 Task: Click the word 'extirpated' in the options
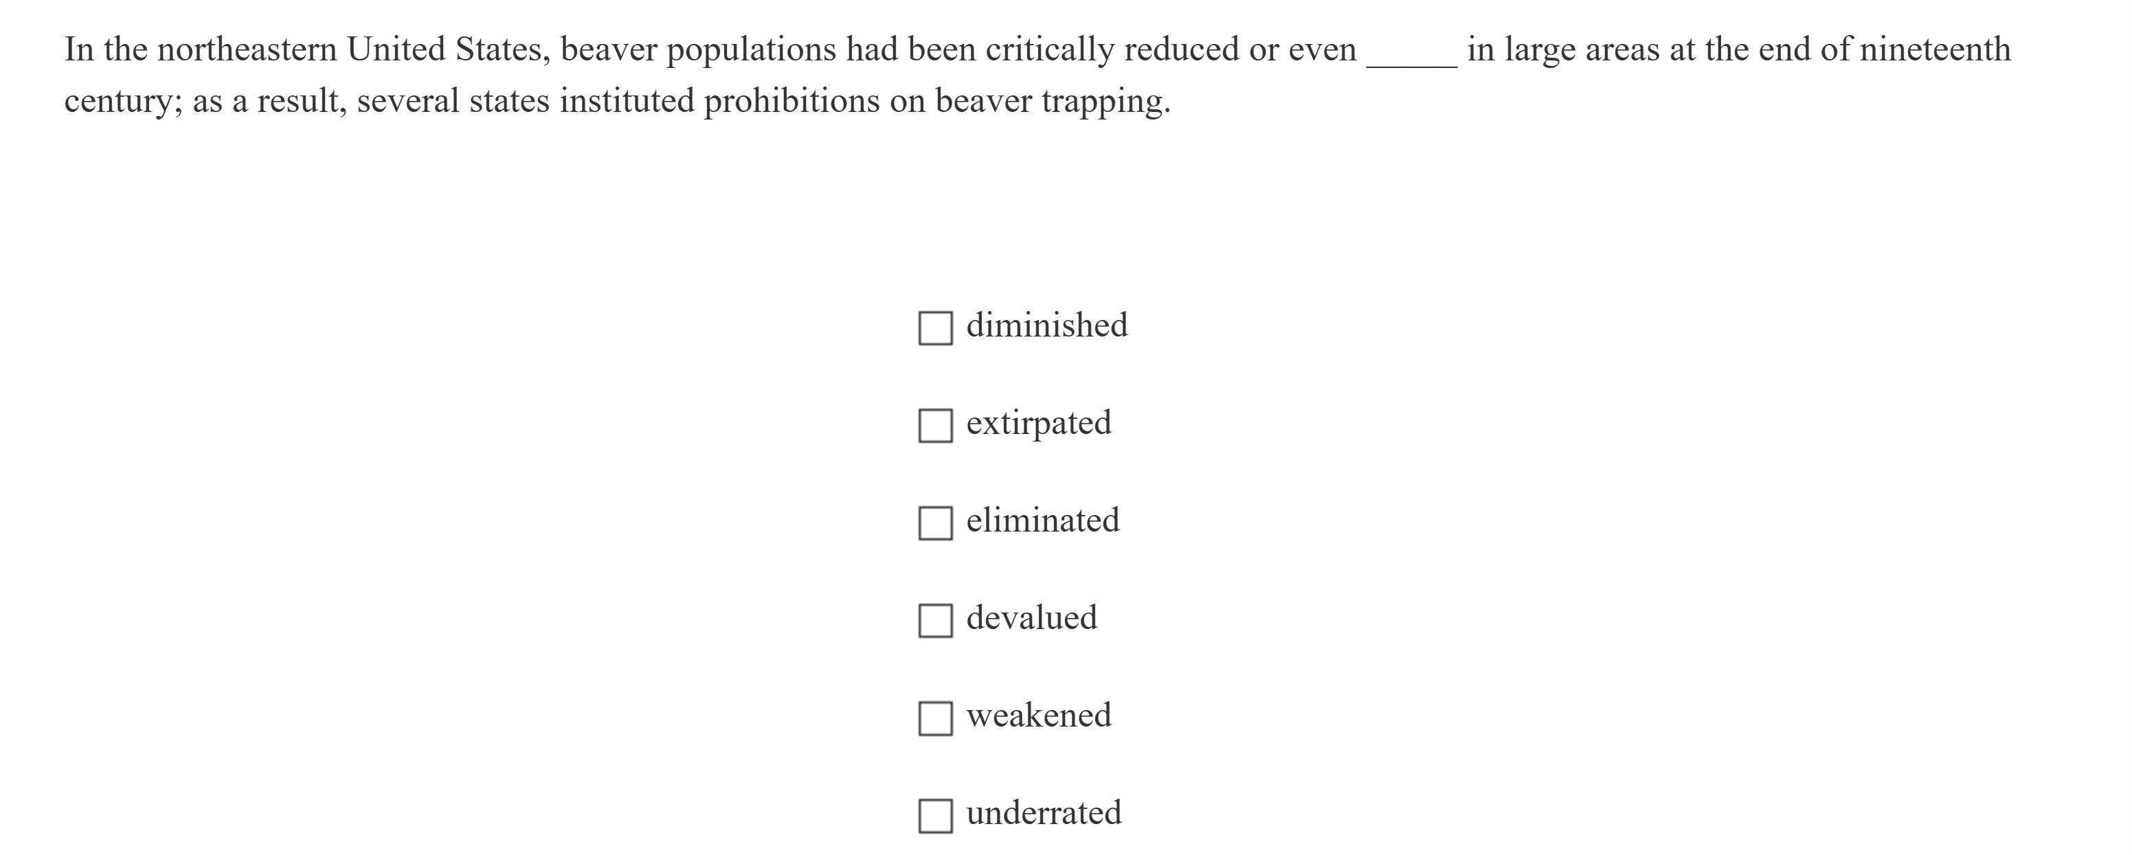(x=1038, y=423)
